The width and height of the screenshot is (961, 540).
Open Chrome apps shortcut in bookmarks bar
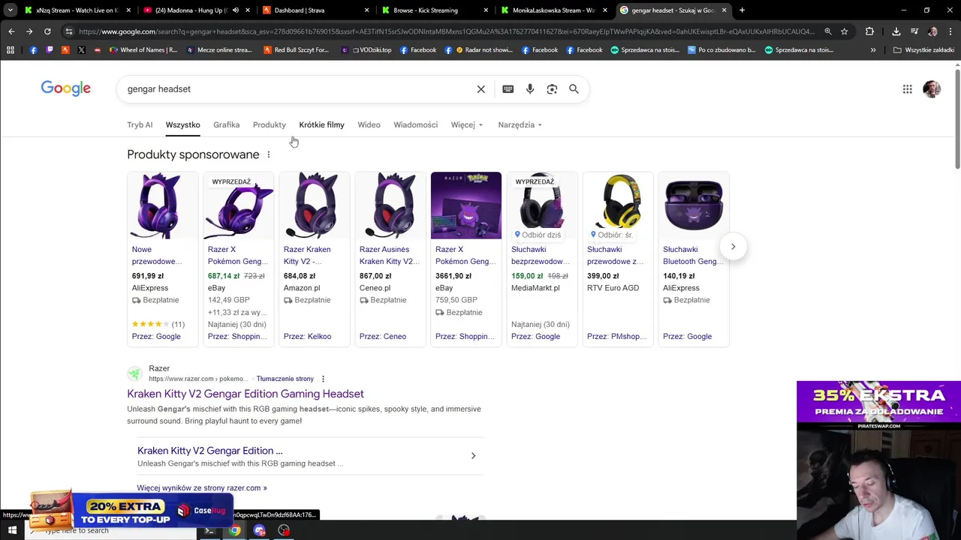pyautogui.click(x=11, y=50)
